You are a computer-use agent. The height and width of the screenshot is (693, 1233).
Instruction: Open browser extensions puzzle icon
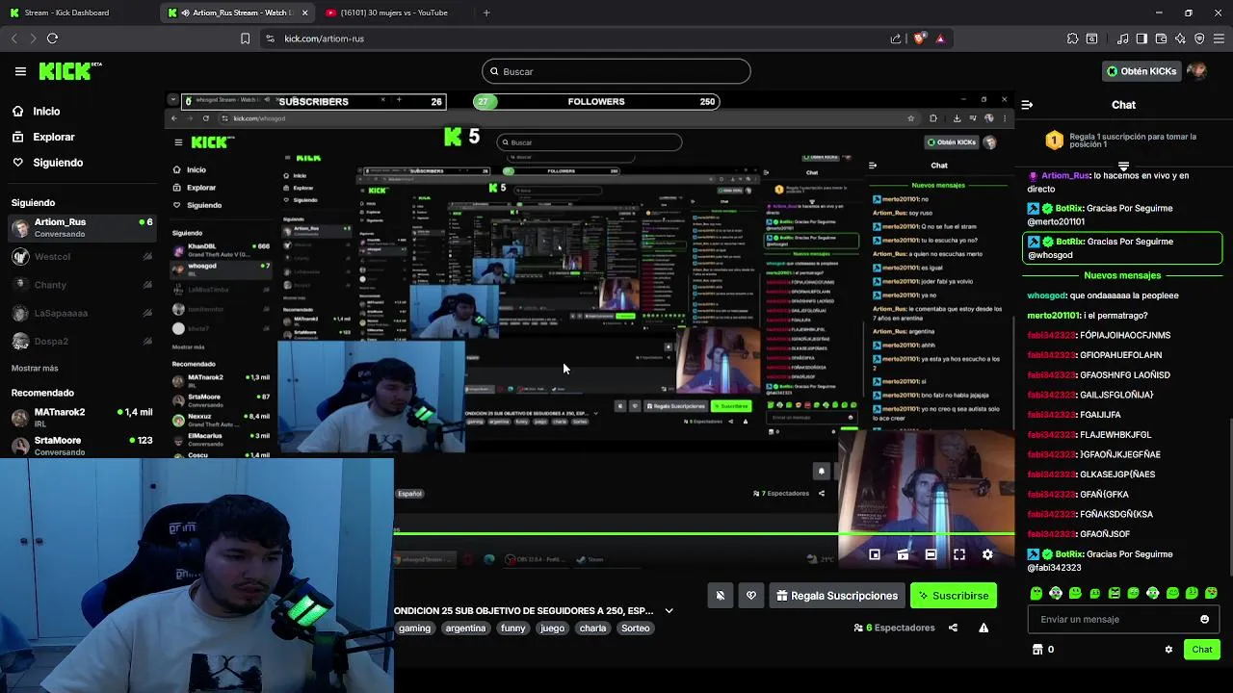point(1072,38)
